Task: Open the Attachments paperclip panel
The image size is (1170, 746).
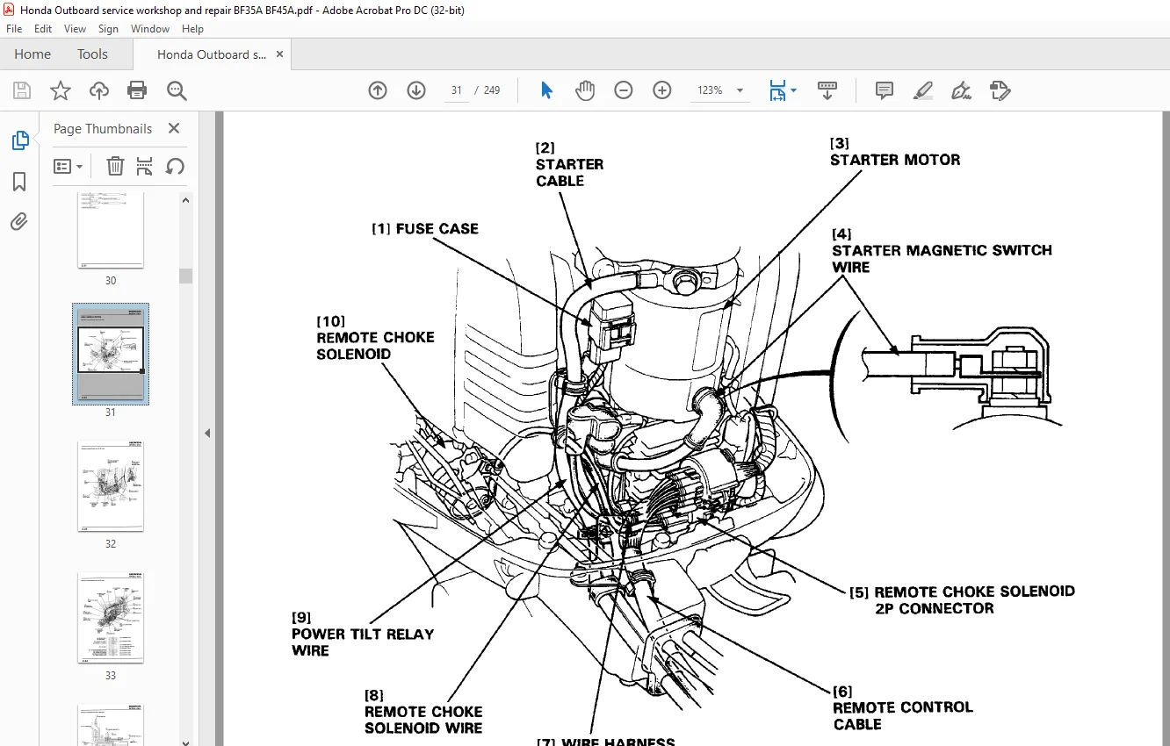Action: [19, 222]
